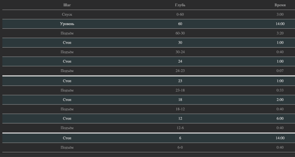This screenshot has height=157, width=295.
Task: Select the 12-6 ascent depth cell
Action: 180,128
